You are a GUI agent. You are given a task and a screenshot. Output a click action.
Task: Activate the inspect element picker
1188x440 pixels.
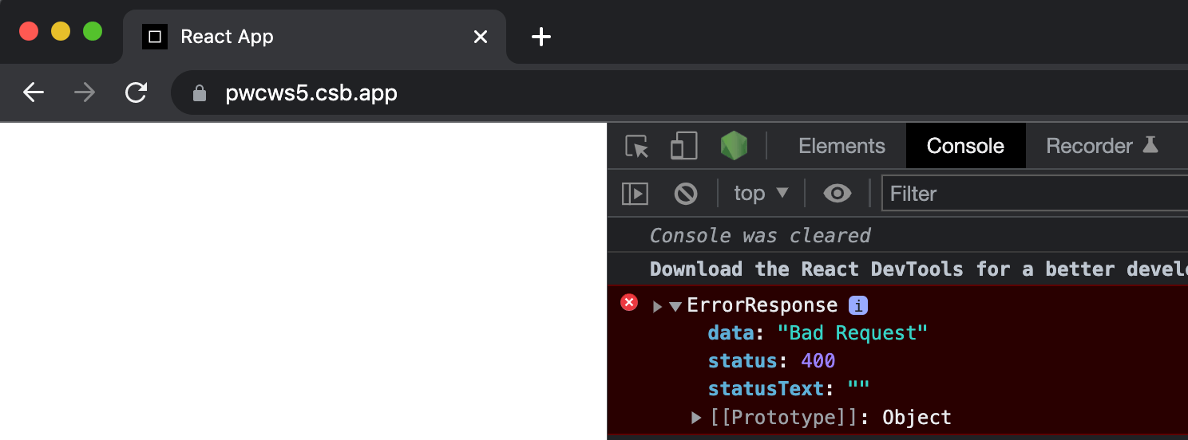[x=636, y=147]
